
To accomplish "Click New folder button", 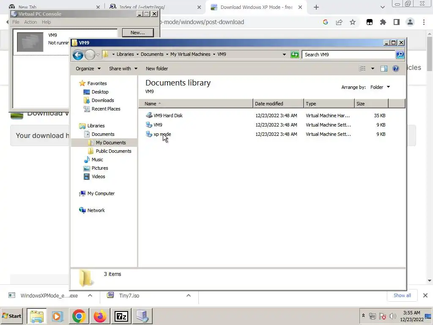I will (156, 69).
